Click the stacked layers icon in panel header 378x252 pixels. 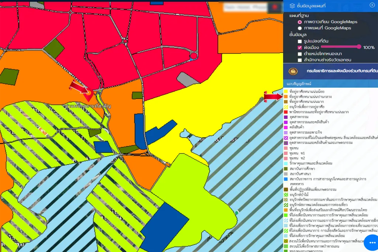point(292,6)
